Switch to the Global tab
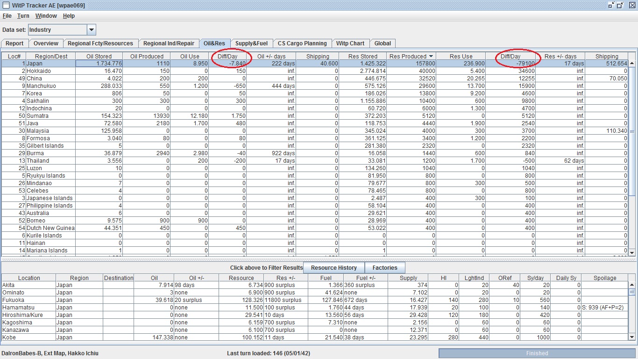 (383, 43)
